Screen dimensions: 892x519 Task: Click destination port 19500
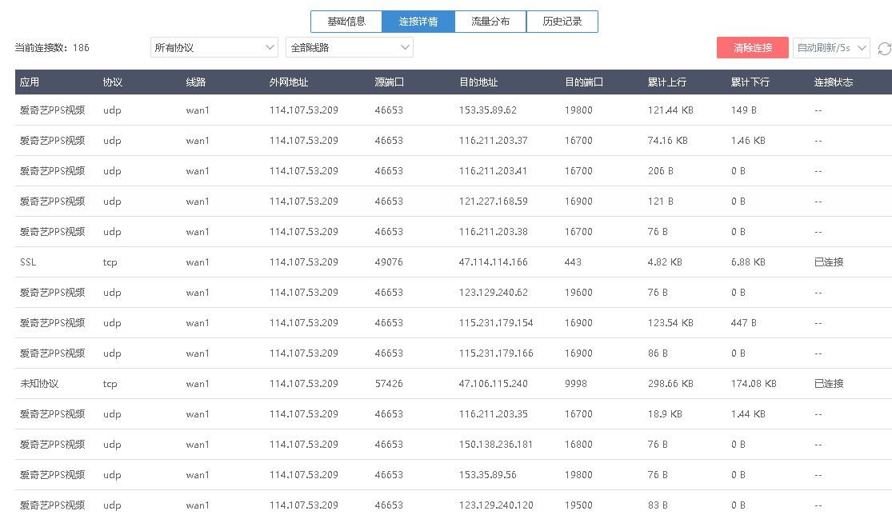pos(578,505)
